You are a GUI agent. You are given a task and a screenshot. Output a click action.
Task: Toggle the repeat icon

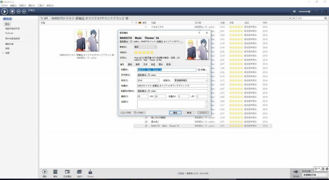point(320,12)
